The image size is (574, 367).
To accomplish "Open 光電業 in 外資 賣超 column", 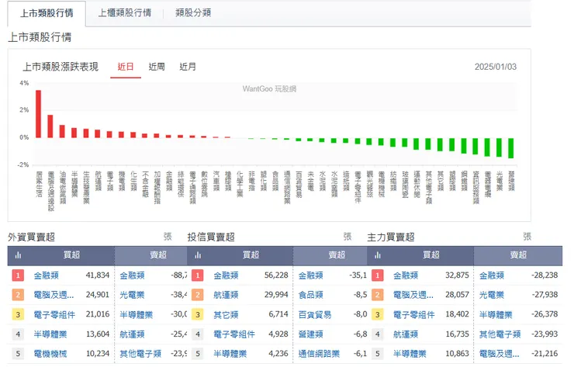I will (132, 295).
